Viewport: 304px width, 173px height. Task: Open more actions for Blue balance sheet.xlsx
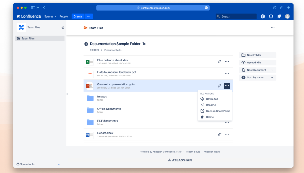(227, 61)
